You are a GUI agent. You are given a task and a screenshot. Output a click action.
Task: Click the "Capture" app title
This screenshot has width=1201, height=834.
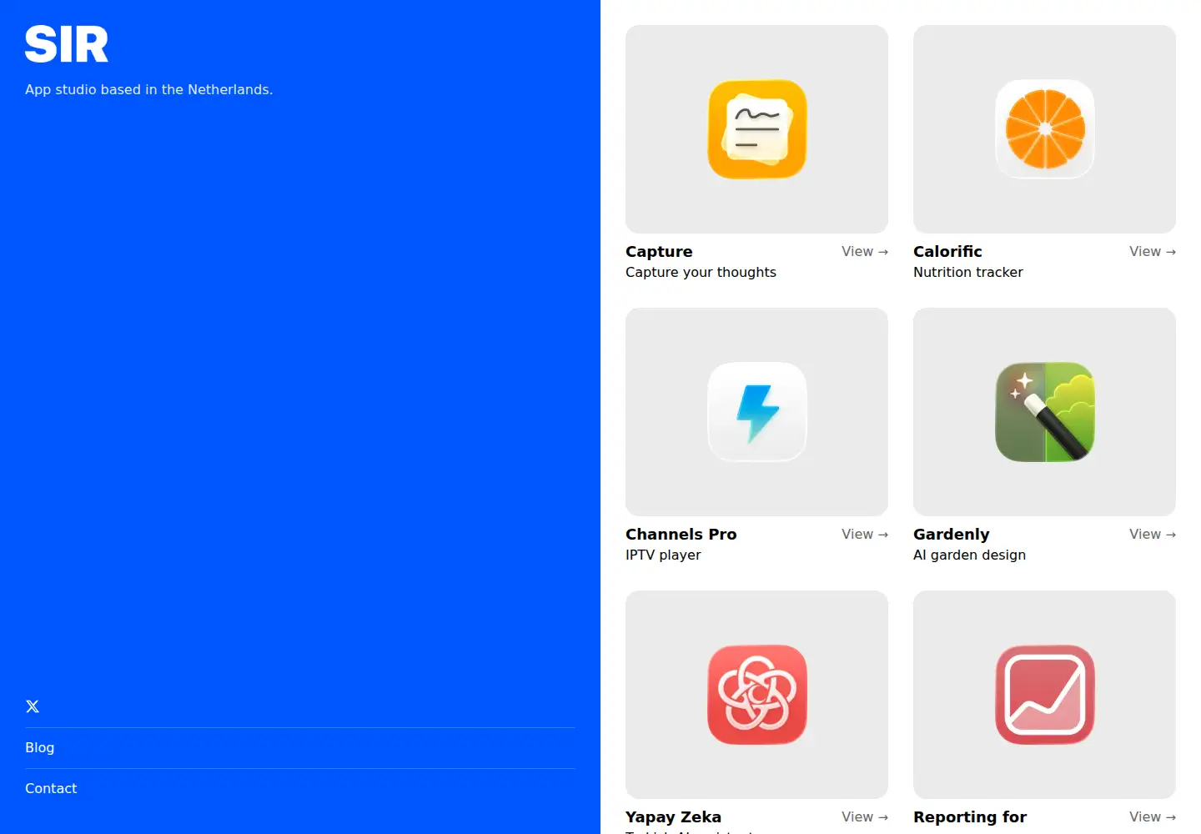(x=659, y=252)
